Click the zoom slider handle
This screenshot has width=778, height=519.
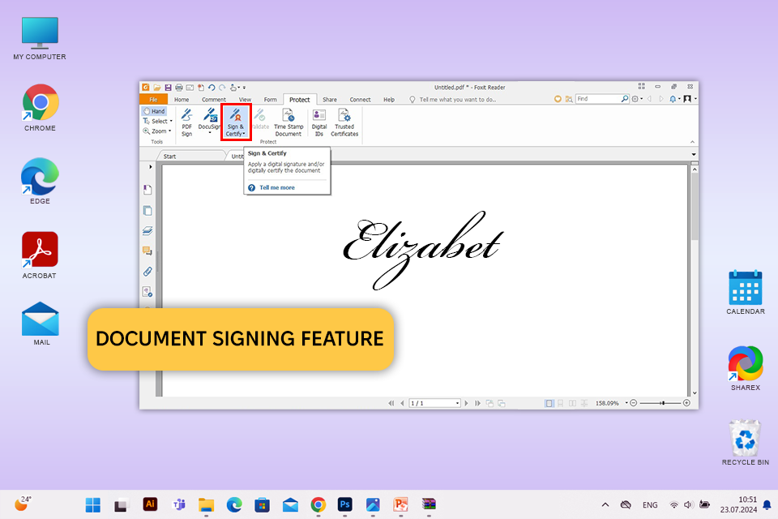tap(662, 403)
